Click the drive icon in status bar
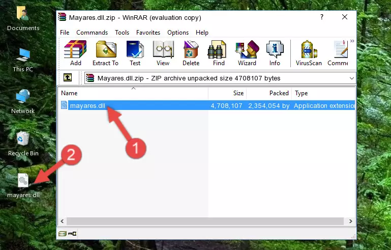This screenshot has height=250, width=391. (63, 234)
